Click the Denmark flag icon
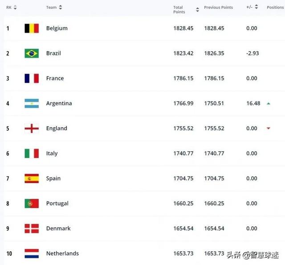 click(32, 229)
